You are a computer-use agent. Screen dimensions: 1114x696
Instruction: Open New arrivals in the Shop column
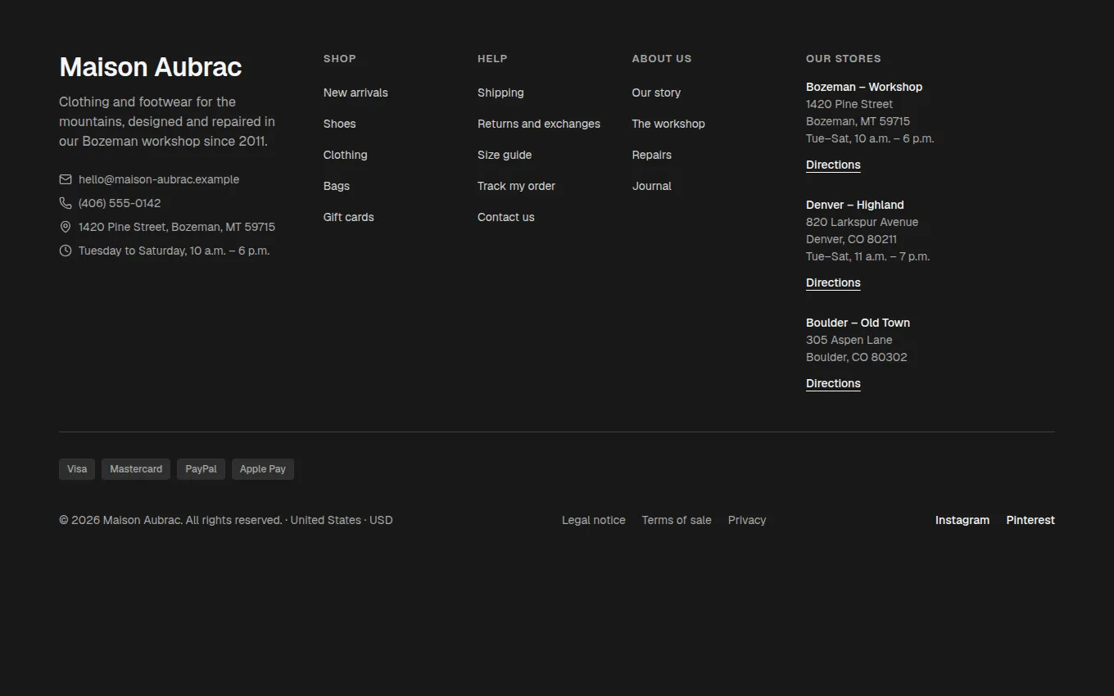click(355, 93)
